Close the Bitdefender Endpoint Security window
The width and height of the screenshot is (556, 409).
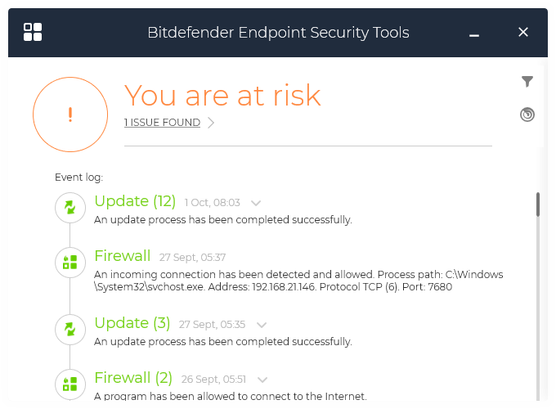[523, 32]
